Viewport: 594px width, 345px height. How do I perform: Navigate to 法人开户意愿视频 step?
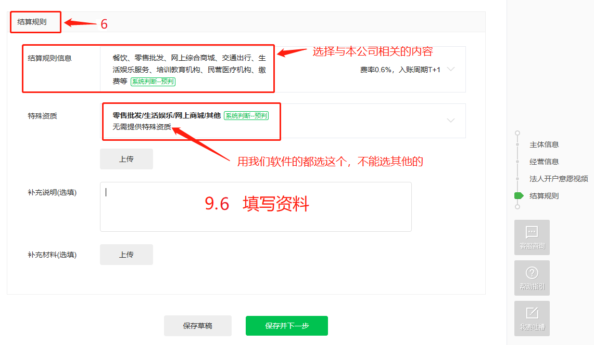click(559, 179)
